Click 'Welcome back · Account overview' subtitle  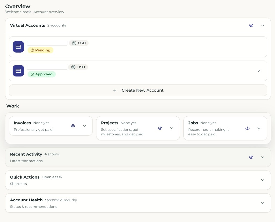(x=35, y=12)
